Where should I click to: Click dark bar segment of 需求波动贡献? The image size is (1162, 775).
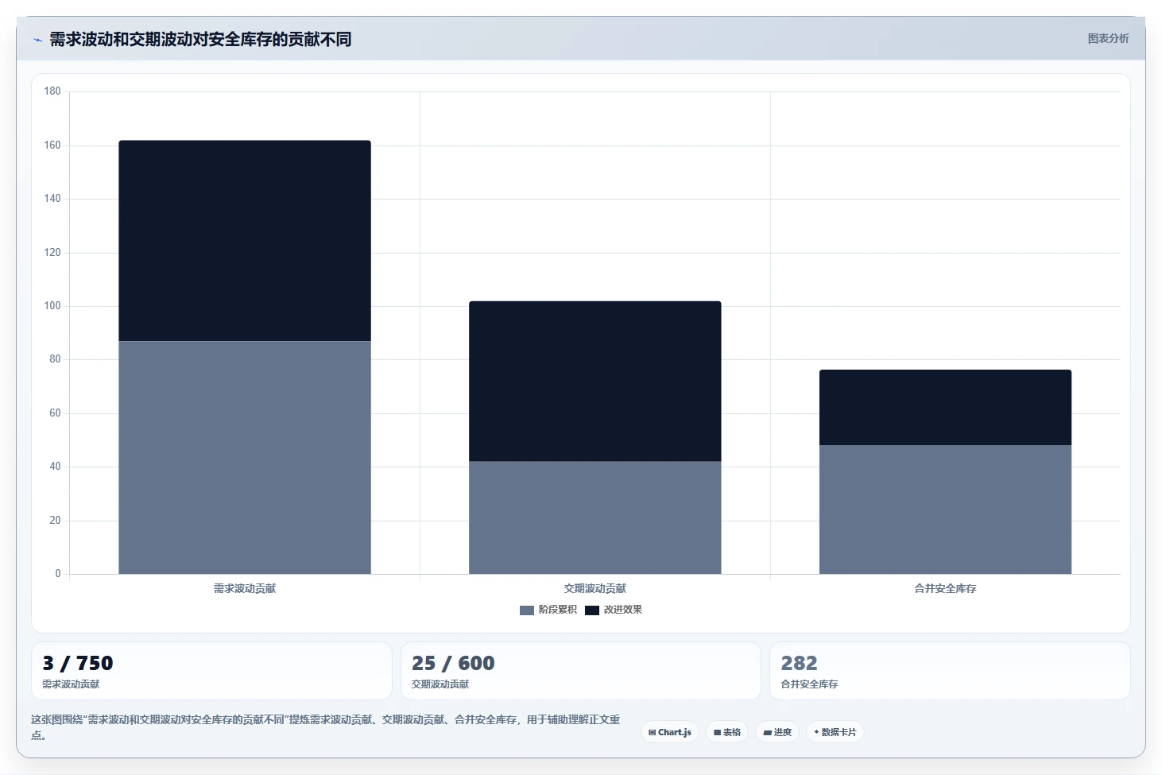tap(245, 241)
